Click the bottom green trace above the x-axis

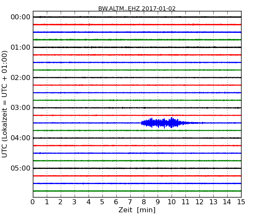coord(137,191)
